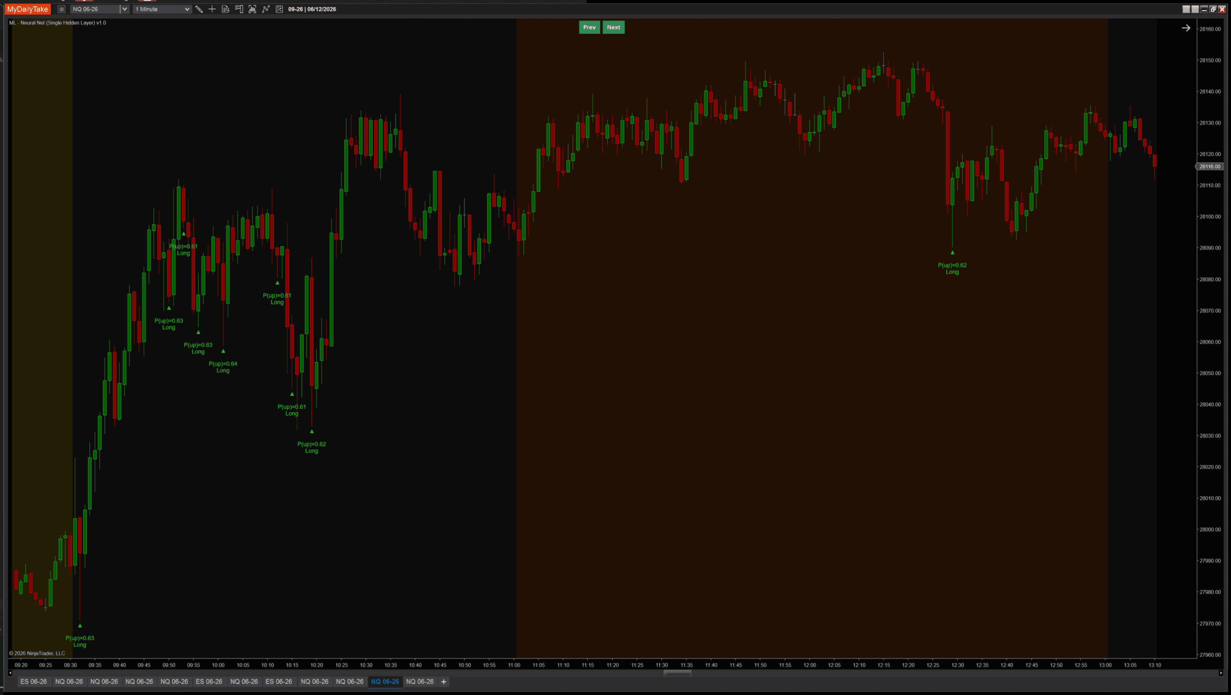Click the Prev button
This screenshot has width=1231, height=695.
click(x=589, y=27)
